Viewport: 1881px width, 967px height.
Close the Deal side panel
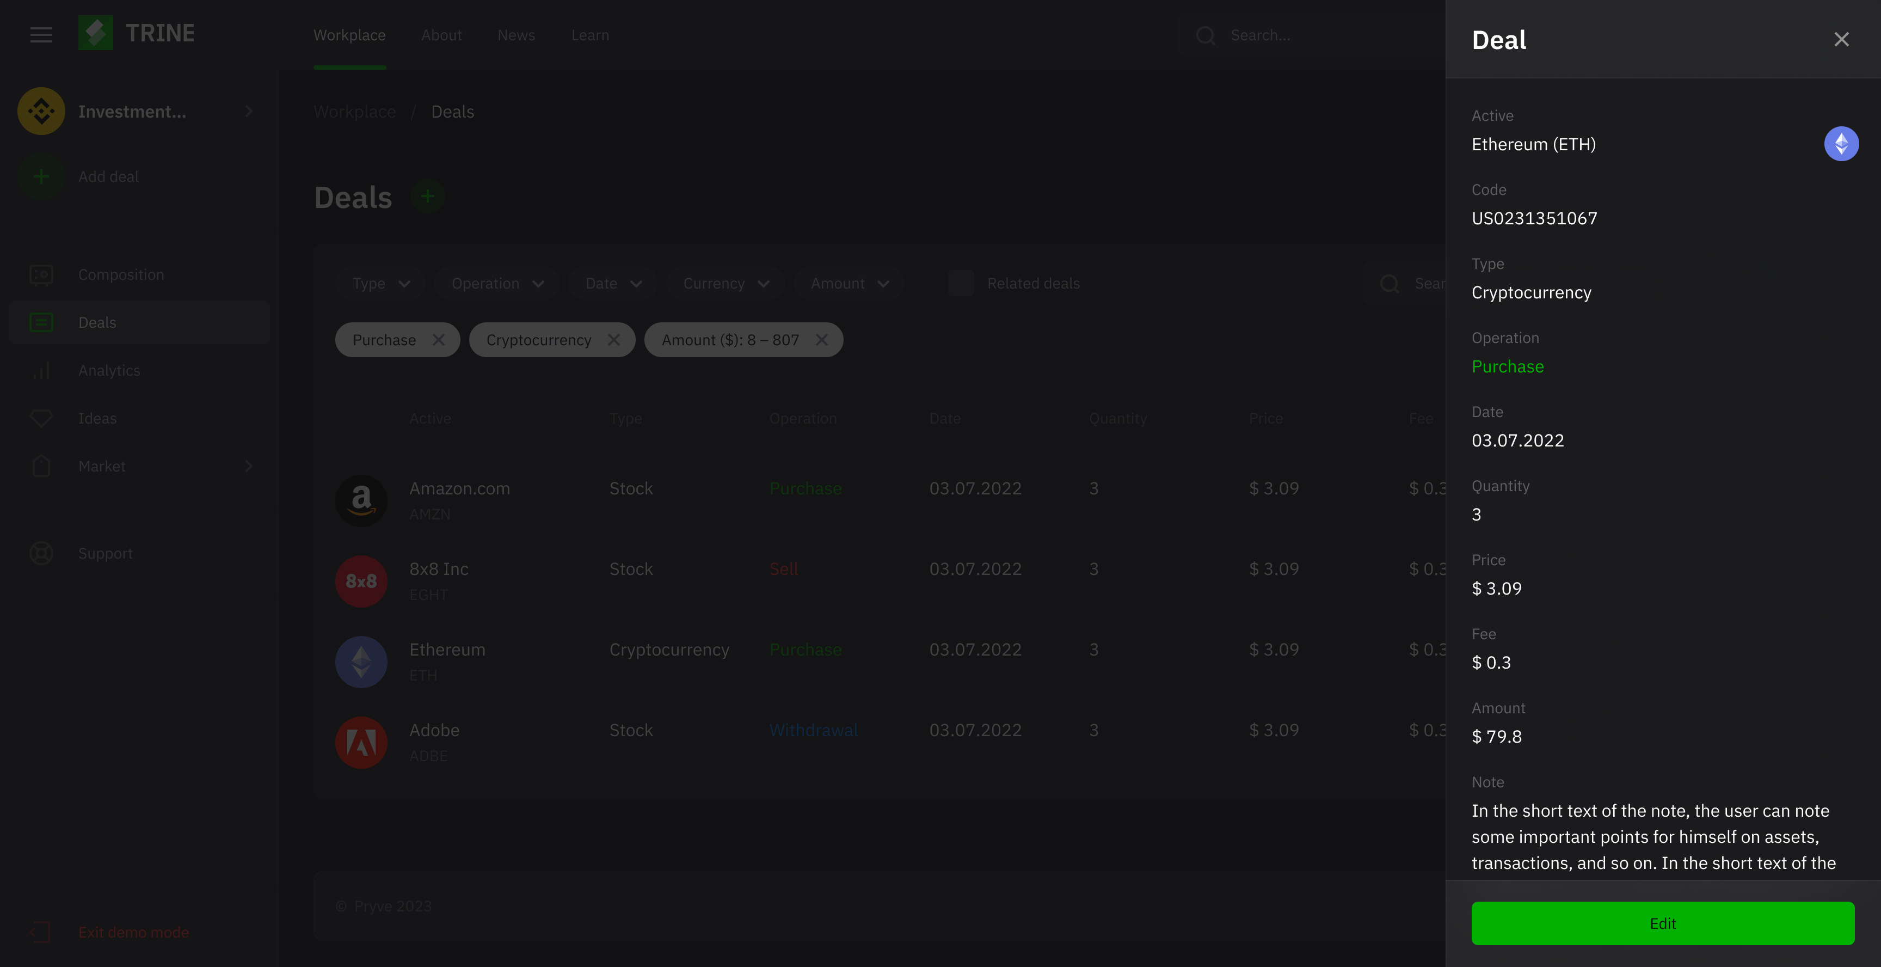(x=1841, y=39)
